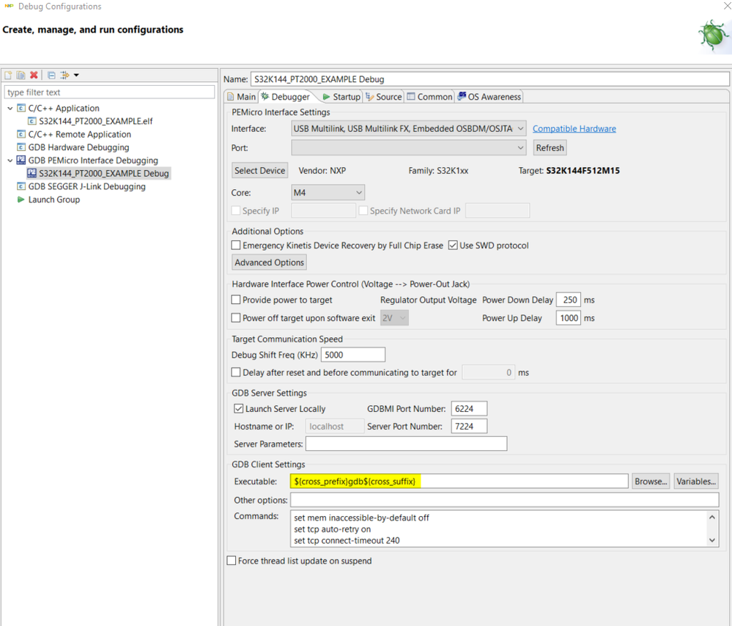
Task: Click the C/C++ Remote Application icon
Action: (x=21, y=134)
